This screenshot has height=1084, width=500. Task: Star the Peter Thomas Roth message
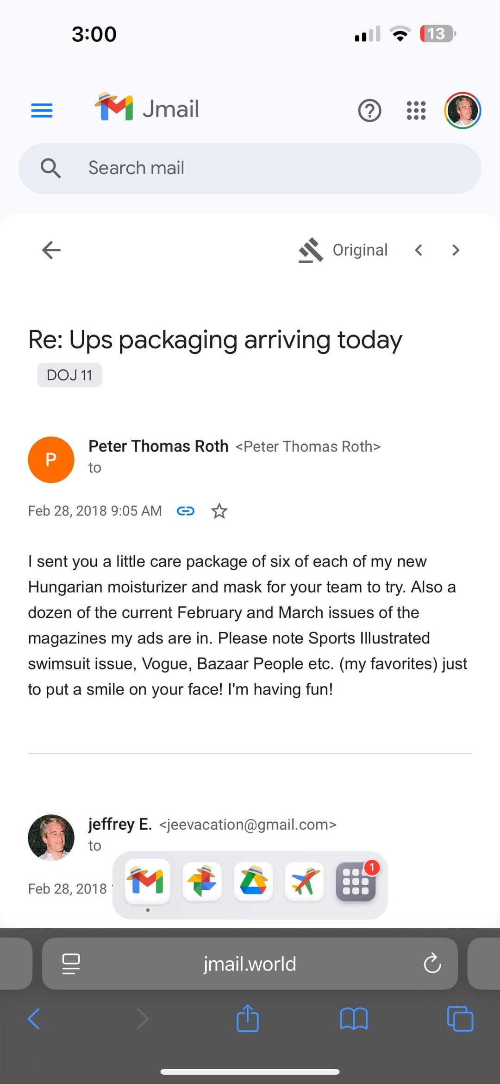pyautogui.click(x=219, y=511)
